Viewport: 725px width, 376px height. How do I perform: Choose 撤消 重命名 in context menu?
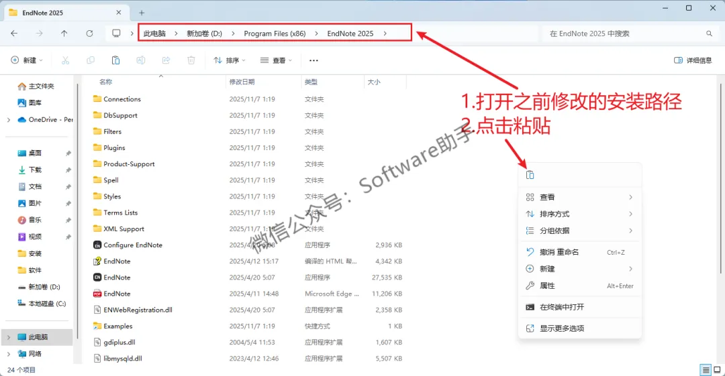(580, 252)
